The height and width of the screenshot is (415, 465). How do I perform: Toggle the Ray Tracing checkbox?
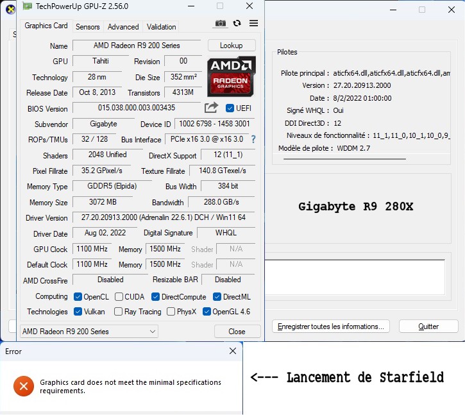118,311
